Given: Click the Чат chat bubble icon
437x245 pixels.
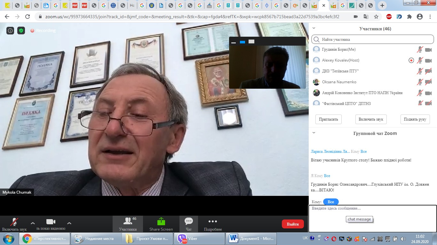Looking at the screenshot, I should pos(189,221).
